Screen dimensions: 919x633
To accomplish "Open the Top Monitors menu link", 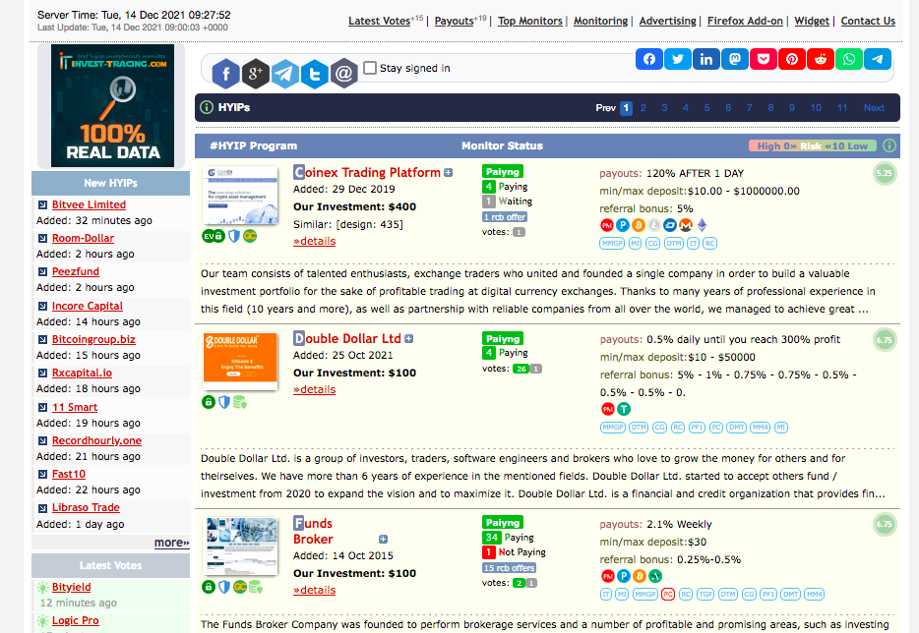I will click(529, 21).
